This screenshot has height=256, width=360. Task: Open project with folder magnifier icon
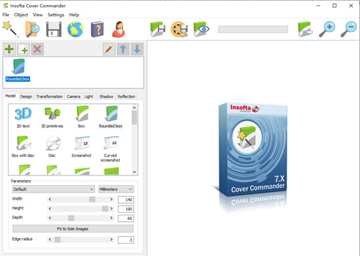tap(32, 29)
